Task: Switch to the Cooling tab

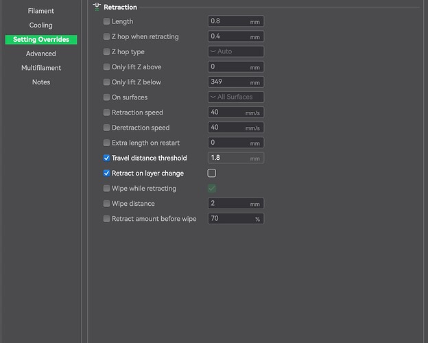Action: tap(41, 25)
